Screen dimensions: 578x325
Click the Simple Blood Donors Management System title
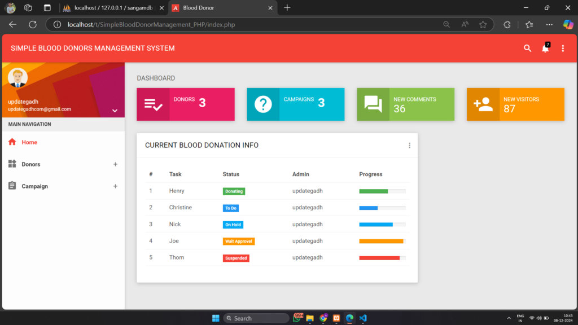pos(93,49)
